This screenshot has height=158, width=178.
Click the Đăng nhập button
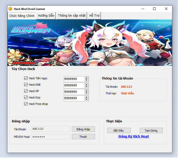tap(83, 129)
